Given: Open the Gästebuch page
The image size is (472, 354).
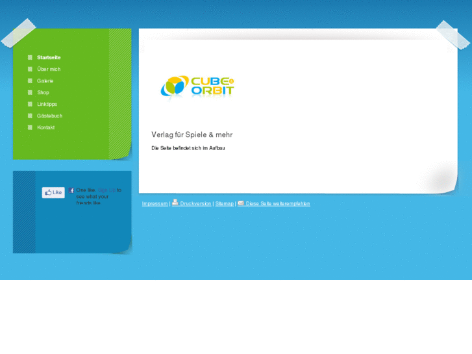Looking at the screenshot, I should pos(50,116).
